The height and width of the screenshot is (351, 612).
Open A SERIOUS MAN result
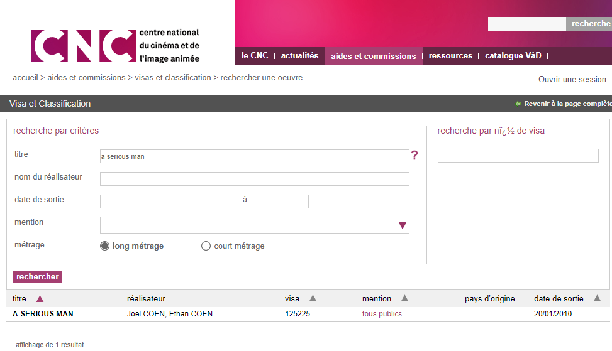[43, 314]
